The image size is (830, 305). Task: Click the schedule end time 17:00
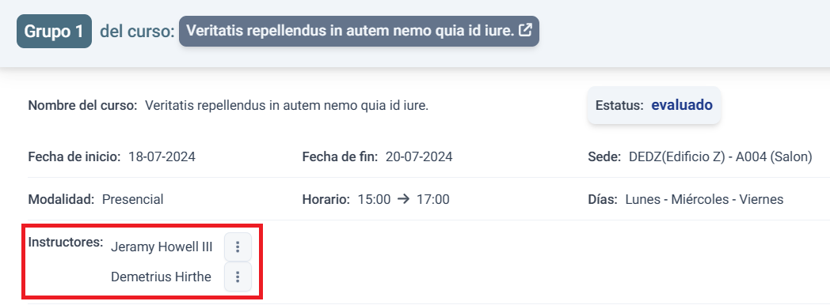click(433, 199)
